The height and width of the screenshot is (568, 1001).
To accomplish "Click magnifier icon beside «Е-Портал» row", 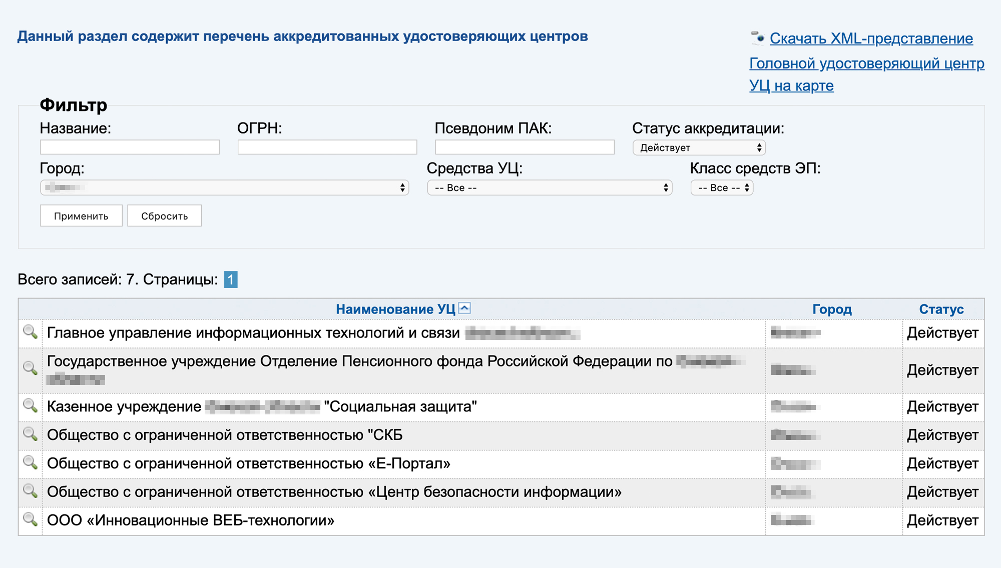I will click(31, 462).
